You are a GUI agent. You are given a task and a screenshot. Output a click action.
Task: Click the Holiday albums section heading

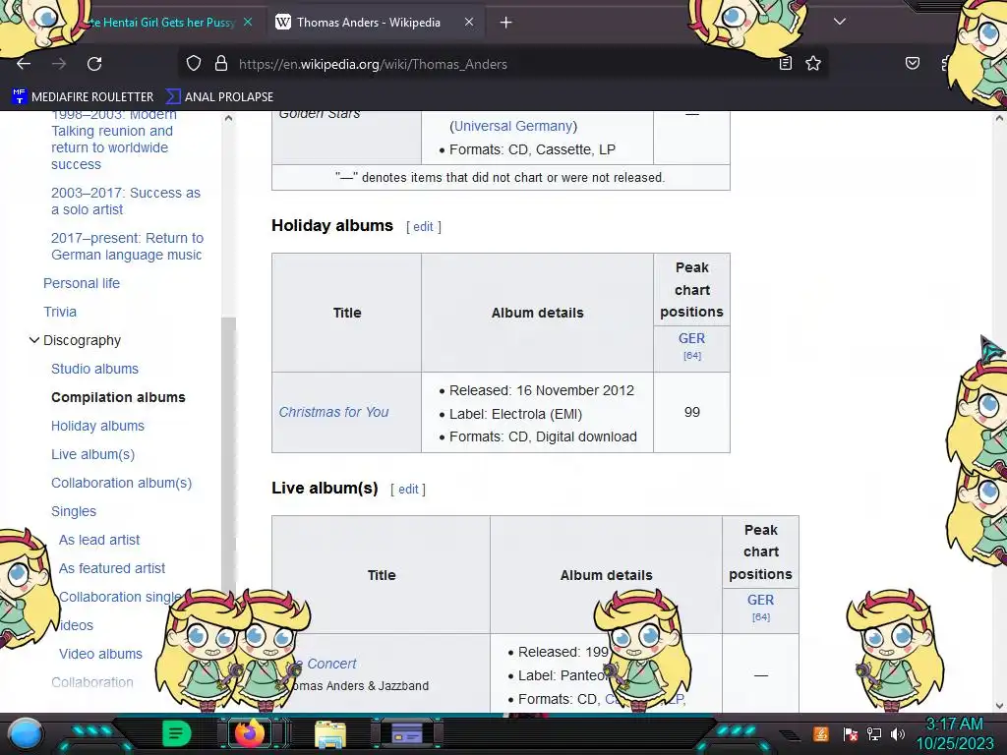pyautogui.click(x=332, y=225)
